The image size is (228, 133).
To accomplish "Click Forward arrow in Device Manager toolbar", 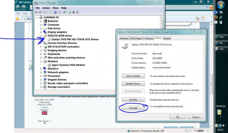I will [40, 12].
